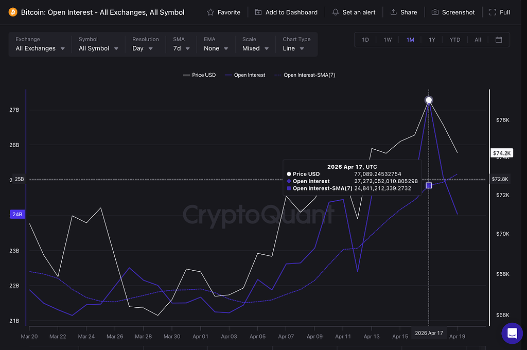Click the tooltip Price USD value 77,089.24532754
Image resolution: width=527 pixels, height=350 pixels.
(377, 174)
